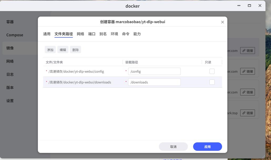Viewport: 271px width, 160px height.
Task: Toggle read-only checkbox for /downloads row
Action: (x=212, y=82)
